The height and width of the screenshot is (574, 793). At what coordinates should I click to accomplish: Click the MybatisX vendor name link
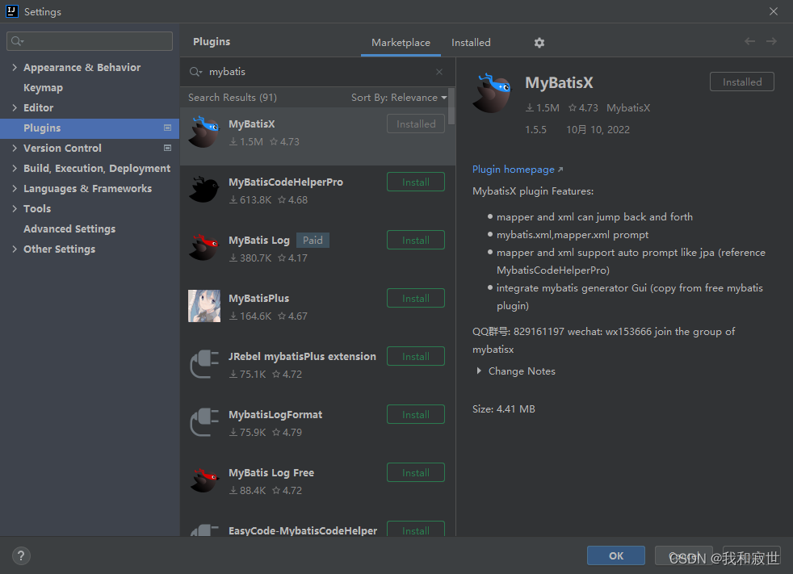[x=628, y=107]
